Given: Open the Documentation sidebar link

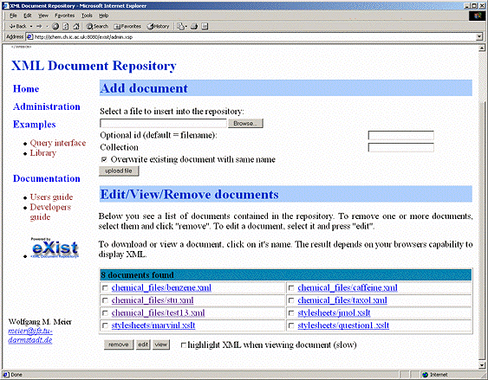Looking at the screenshot, I should tap(46, 178).
